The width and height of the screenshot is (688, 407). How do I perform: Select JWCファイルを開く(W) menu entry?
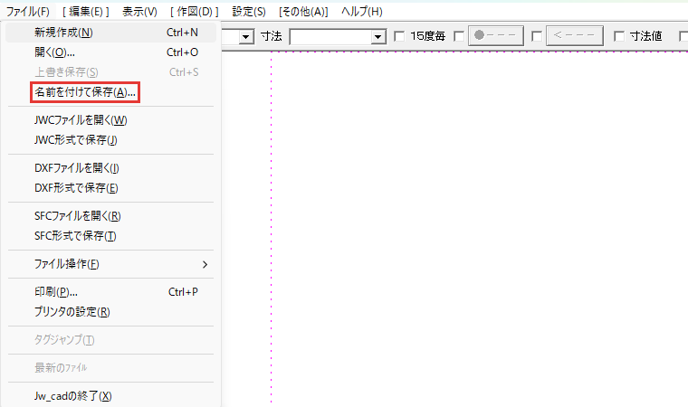click(x=110, y=120)
